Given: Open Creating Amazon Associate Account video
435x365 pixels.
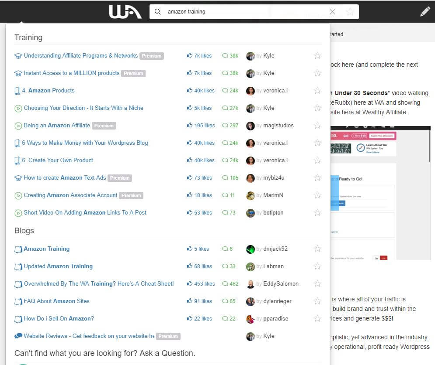Looking at the screenshot, I should click(70, 195).
